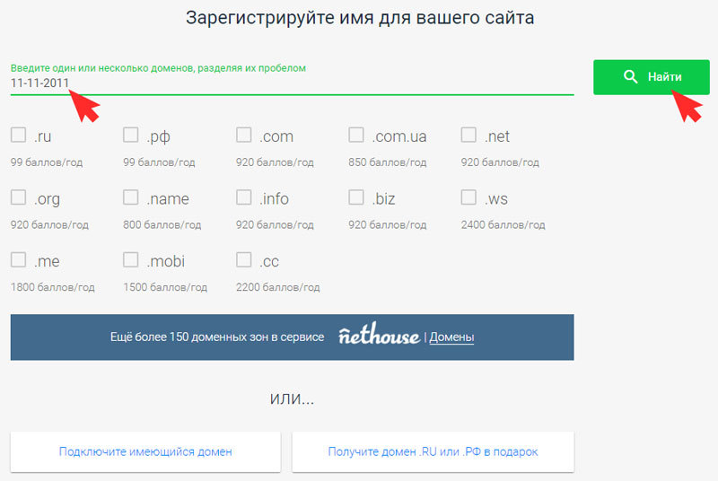Click the price 2400 баллов/год
718x481 pixels.
(503, 224)
